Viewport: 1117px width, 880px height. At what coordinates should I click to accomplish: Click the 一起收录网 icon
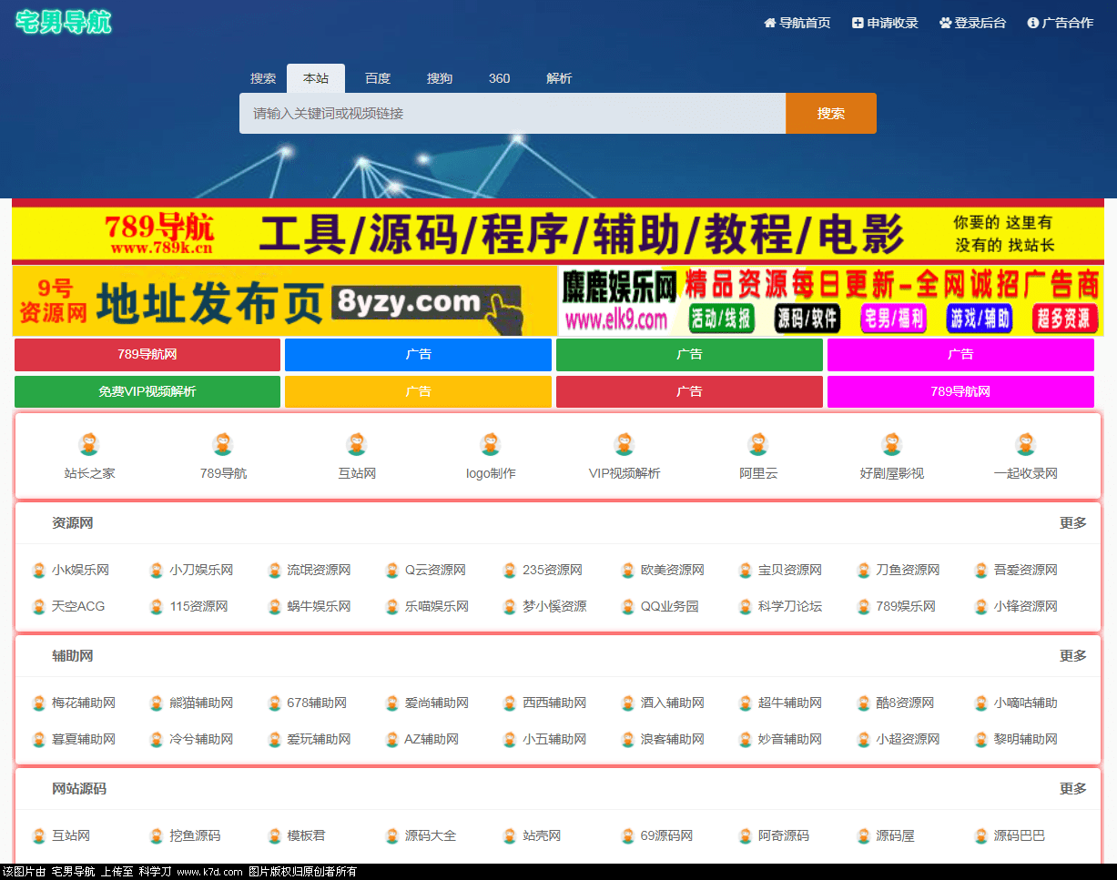pyautogui.click(x=1026, y=444)
